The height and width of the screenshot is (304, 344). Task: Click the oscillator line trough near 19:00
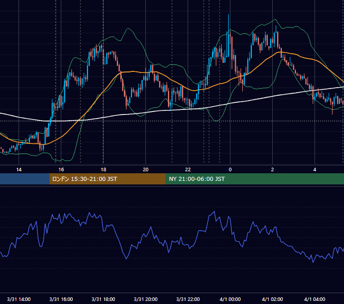coord(126,259)
